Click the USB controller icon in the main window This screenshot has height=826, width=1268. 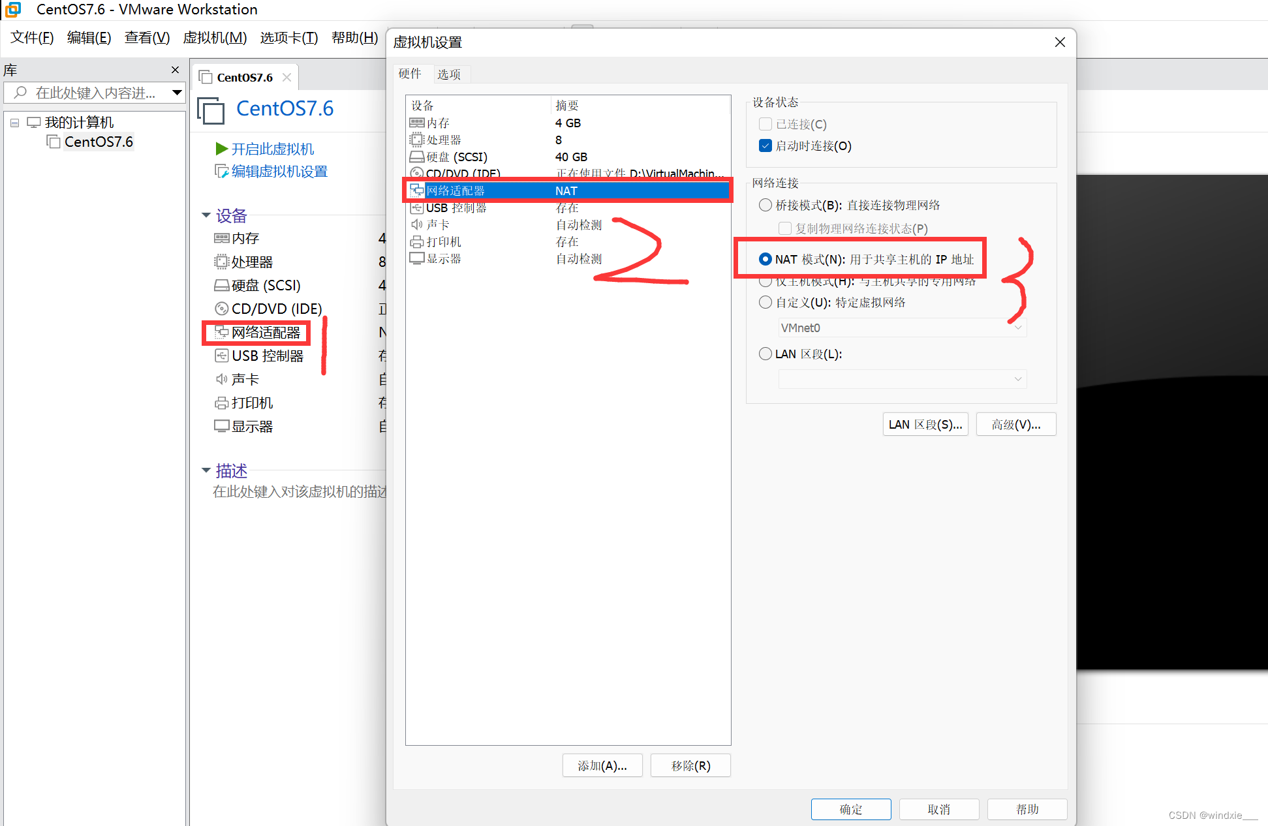click(222, 356)
